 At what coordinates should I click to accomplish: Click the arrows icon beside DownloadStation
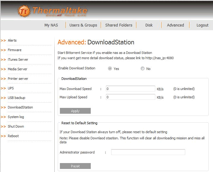pos(3,108)
